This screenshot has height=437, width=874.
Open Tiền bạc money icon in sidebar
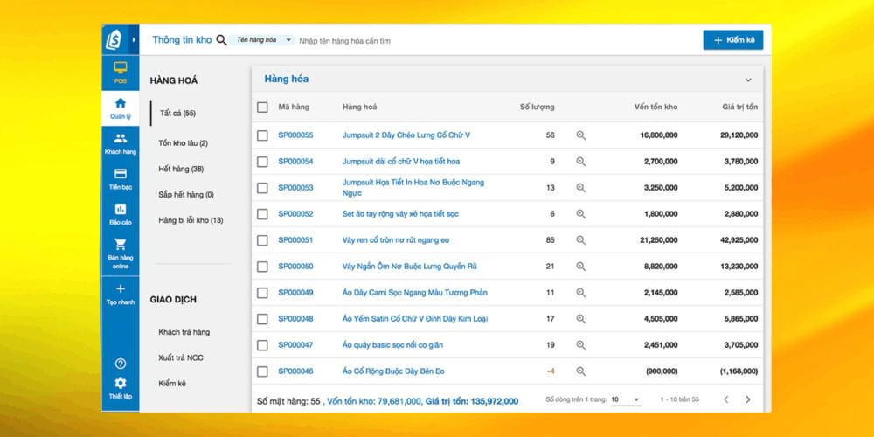pyautogui.click(x=120, y=174)
